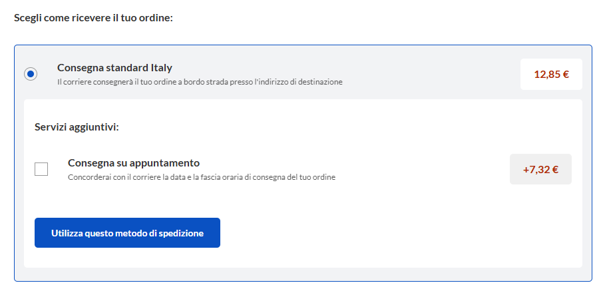Click the euro symbol in the 12,85 € price
Screen dimensions: 605x295
tap(565, 74)
